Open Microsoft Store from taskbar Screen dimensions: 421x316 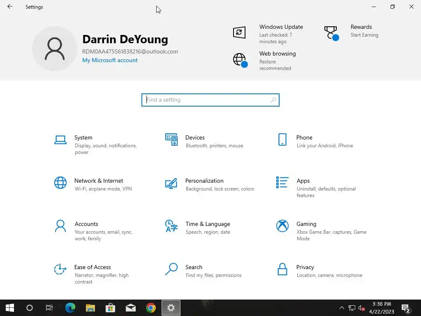pyautogui.click(x=110, y=308)
